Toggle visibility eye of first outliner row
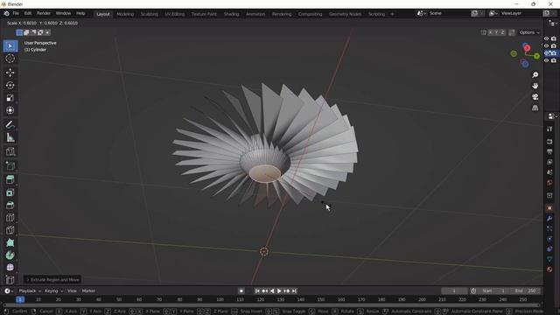The height and width of the screenshot is (315, 560). [546, 38]
